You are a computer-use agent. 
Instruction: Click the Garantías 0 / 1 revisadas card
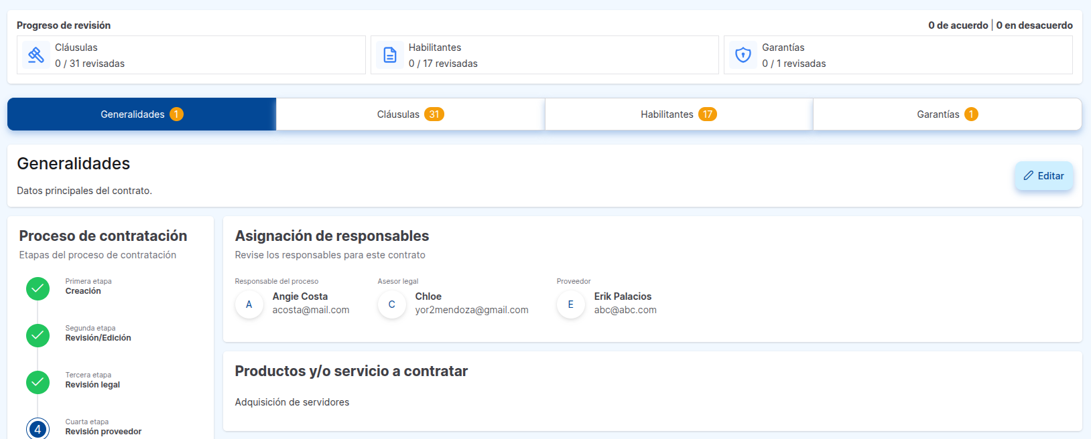(898, 55)
